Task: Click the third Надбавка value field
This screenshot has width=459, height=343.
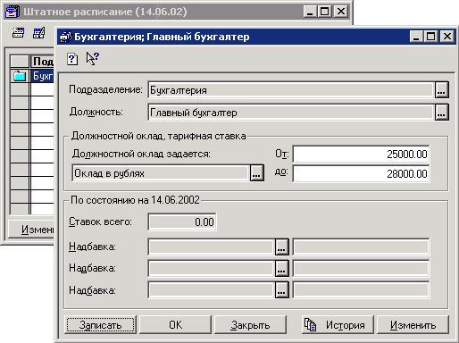Action: click(361, 290)
